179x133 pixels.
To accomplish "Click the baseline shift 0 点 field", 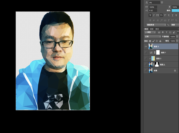I will (153, 10).
